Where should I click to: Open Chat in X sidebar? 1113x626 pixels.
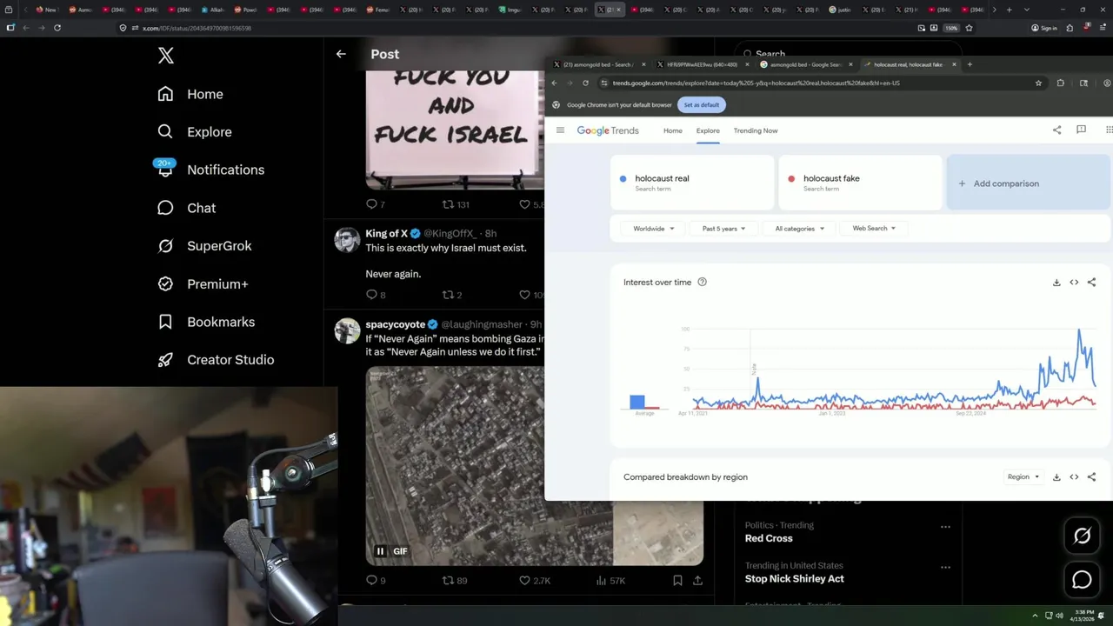186,208
